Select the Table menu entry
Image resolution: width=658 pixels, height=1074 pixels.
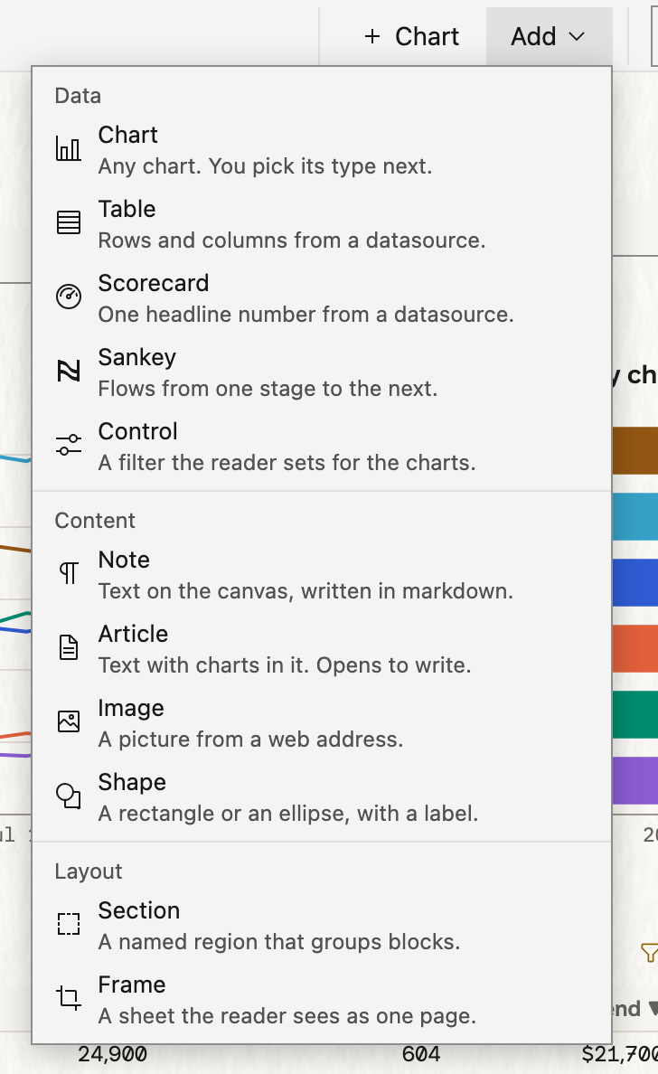pos(322,223)
